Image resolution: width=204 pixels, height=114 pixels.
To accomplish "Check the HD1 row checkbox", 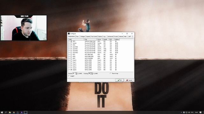I will [71, 54].
